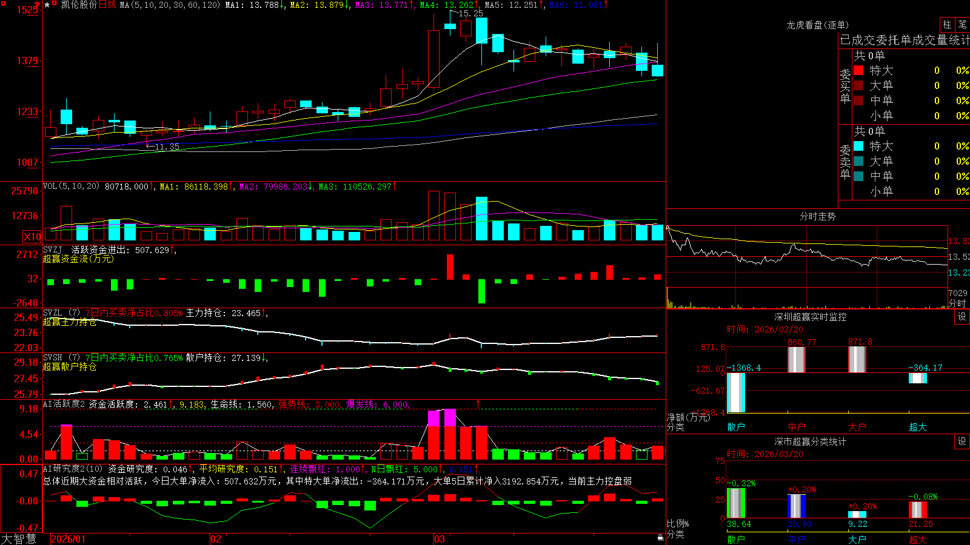Click the teal 大单 sell order swatch
Image resolution: width=970 pixels, height=545 pixels.
tap(858, 161)
